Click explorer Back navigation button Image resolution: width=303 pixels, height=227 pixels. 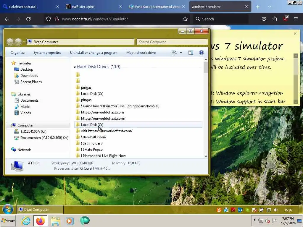(10, 42)
